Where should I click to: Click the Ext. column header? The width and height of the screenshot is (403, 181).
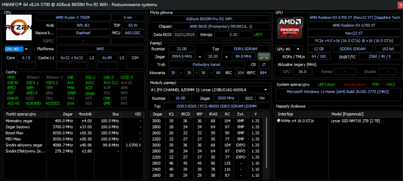tap(241, 114)
